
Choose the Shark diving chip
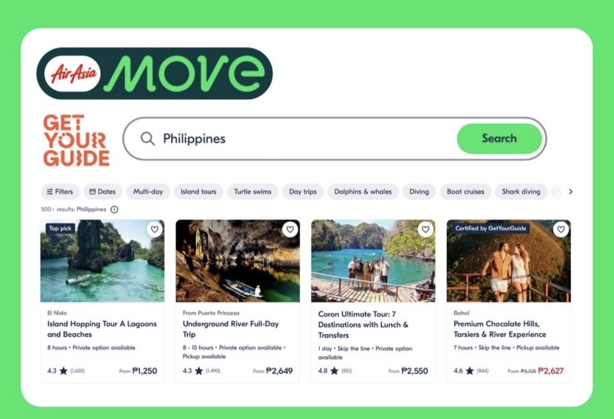pyautogui.click(x=521, y=192)
